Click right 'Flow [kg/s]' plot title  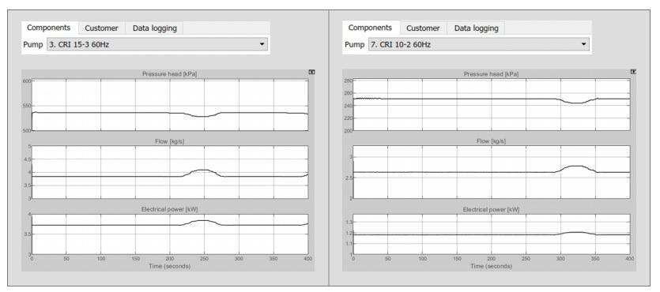pyautogui.click(x=491, y=141)
